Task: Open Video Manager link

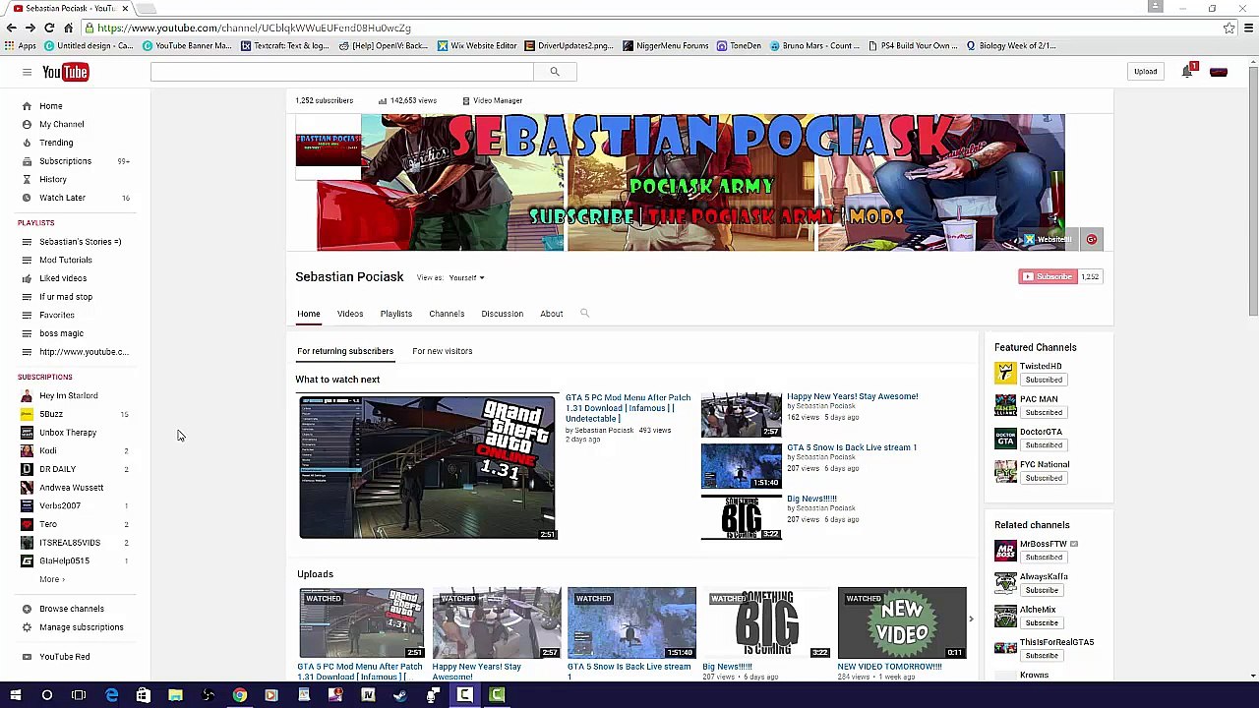Action: 491,100
